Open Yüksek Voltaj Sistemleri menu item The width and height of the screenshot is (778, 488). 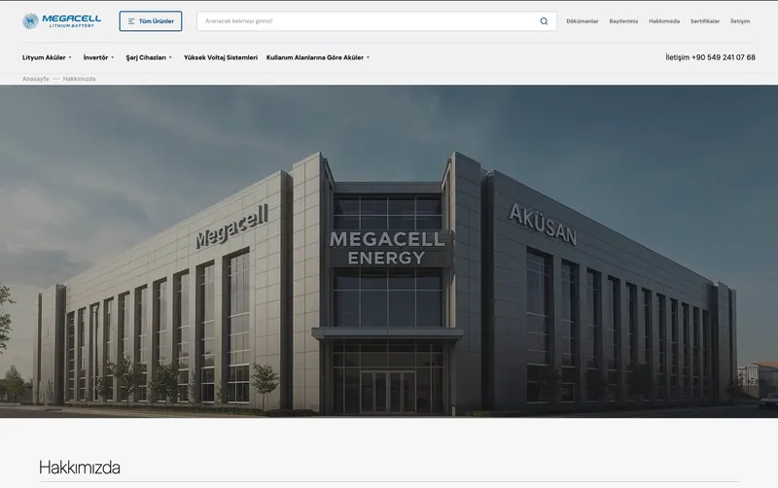[x=221, y=57]
